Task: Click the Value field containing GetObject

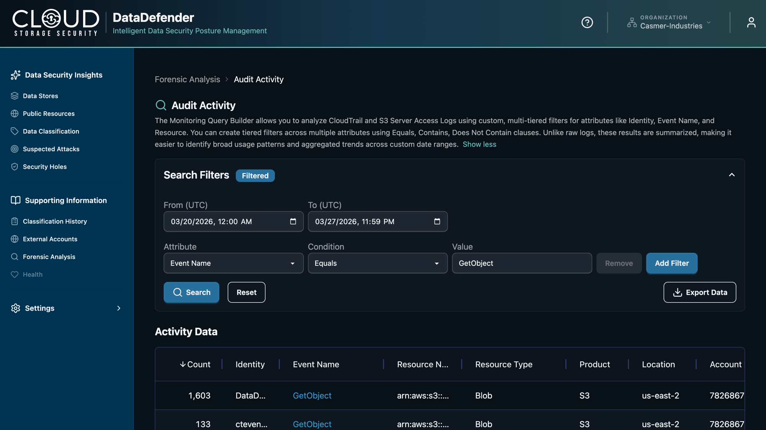Action: pyautogui.click(x=521, y=263)
